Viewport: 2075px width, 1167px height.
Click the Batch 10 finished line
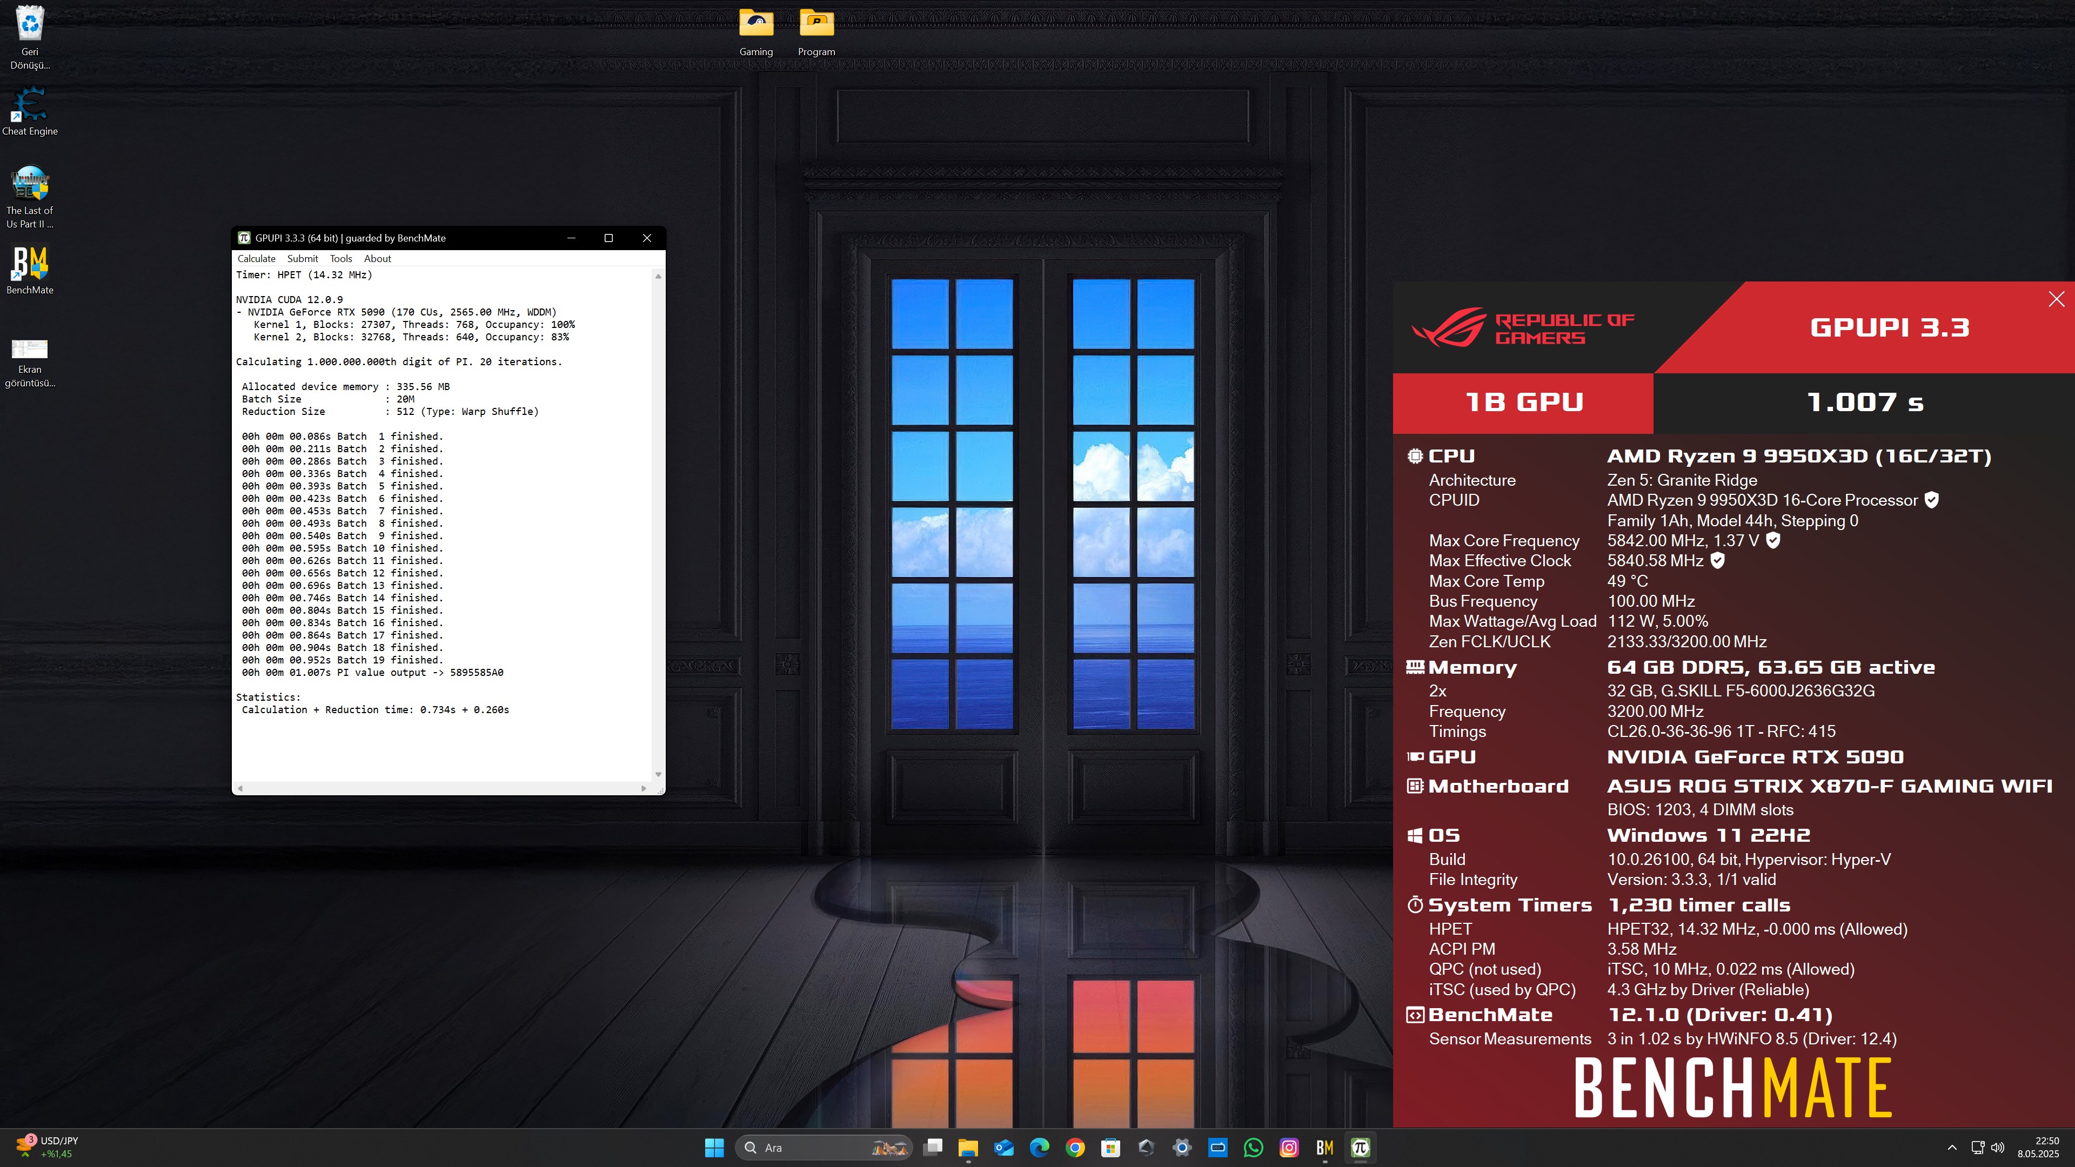coord(343,548)
